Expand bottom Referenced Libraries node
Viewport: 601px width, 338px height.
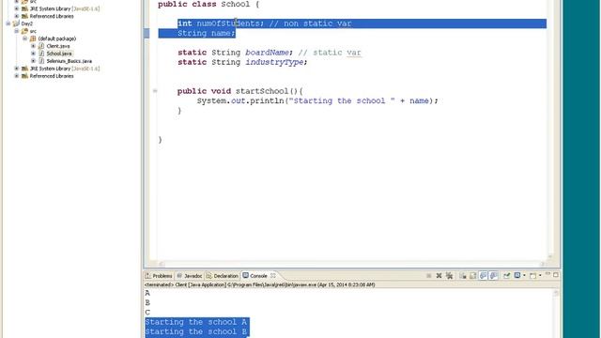[x=17, y=76]
